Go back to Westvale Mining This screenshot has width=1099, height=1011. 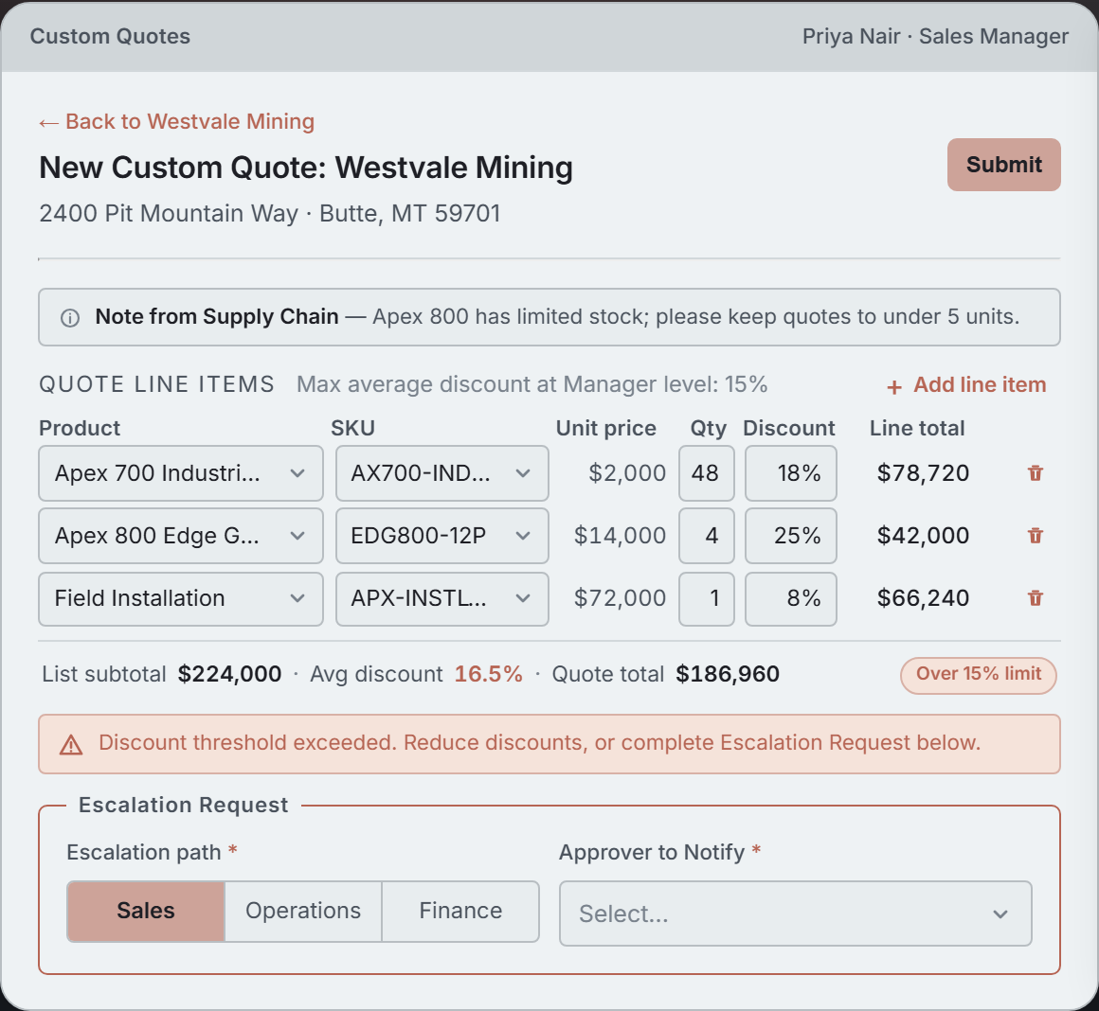176,122
